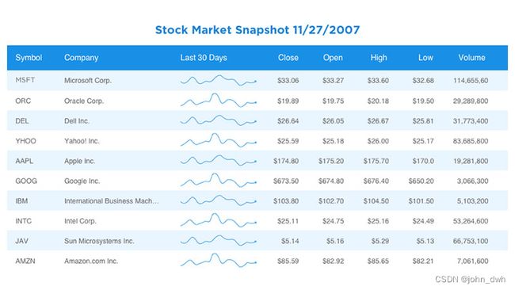The width and height of the screenshot is (515, 290).
Task: Sort table by Company column header
Action: (81, 58)
